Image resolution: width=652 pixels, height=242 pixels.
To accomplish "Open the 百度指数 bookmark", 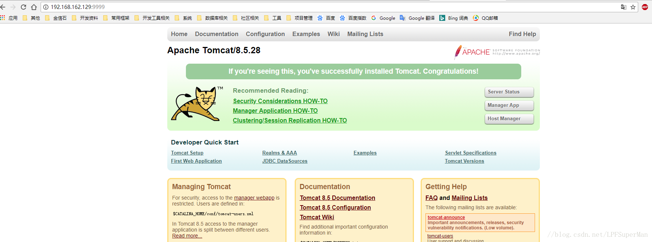I will [x=353, y=18].
